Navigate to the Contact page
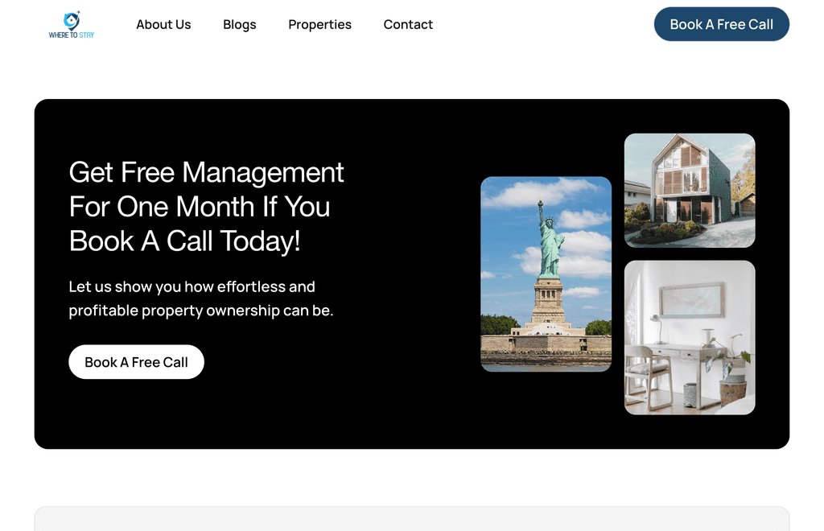 [408, 25]
